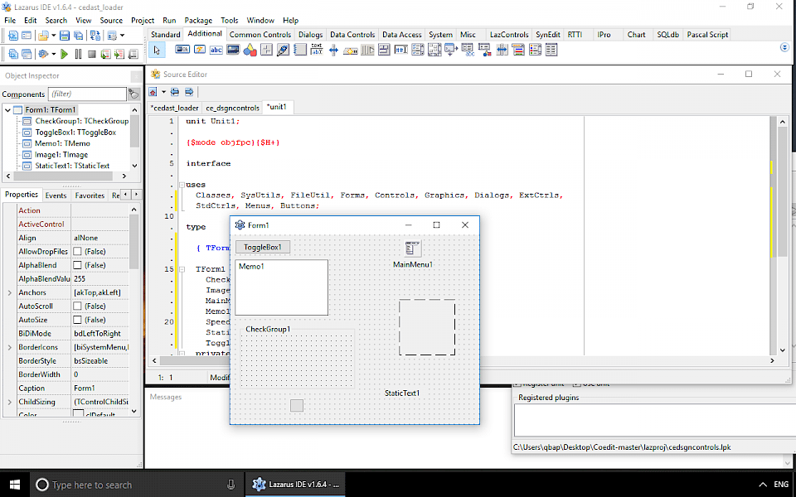Pick the TStaticText 'abc' palette icon
This screenshot has height=497, width=796.
coord(216,50)
